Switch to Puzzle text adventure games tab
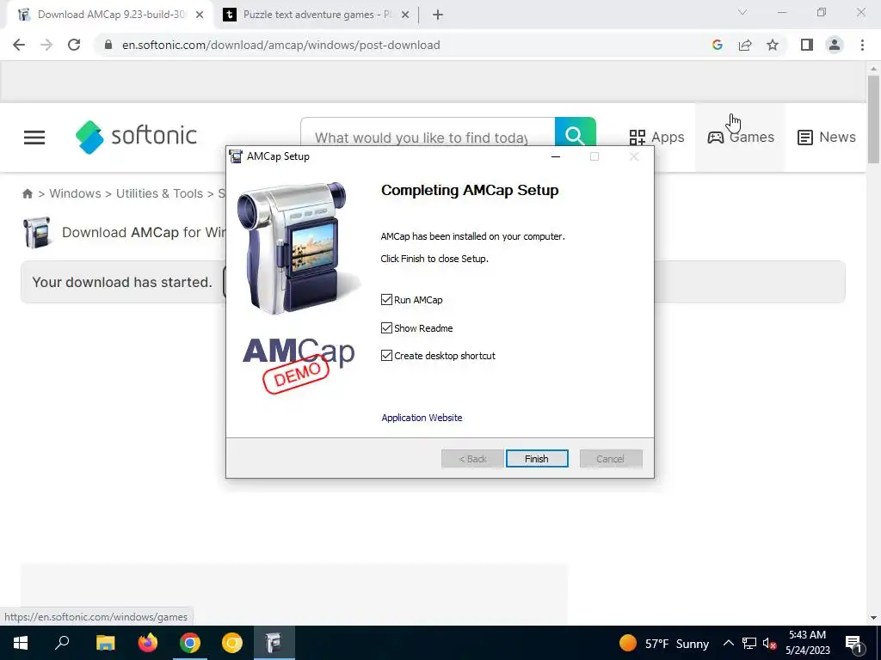Screen dimensions: 881x660 [317, 15]
